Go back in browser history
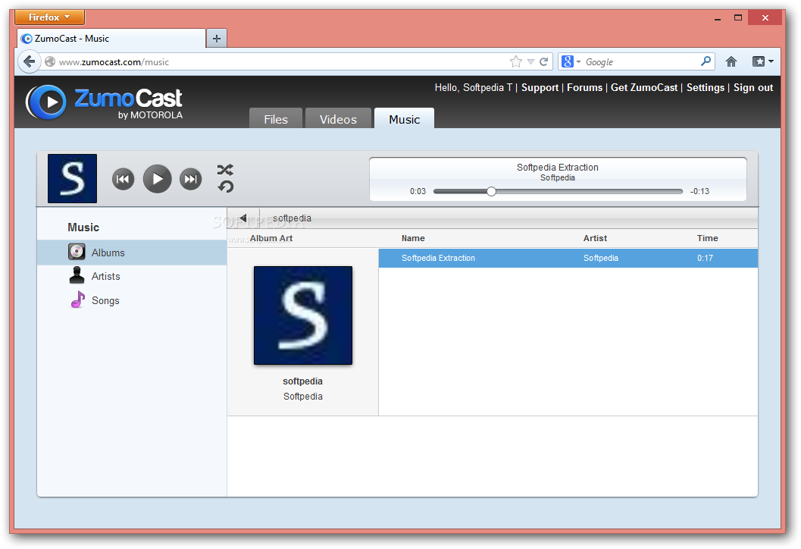The width and height of the screenshot is (801, 549). [x=29, y=62]
